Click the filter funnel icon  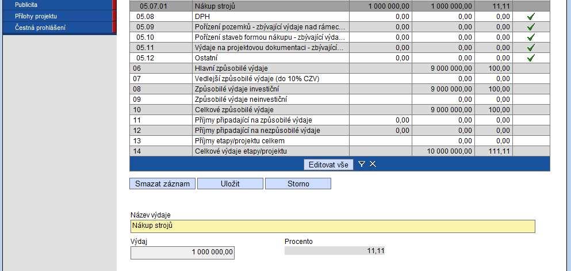point(361,165)
